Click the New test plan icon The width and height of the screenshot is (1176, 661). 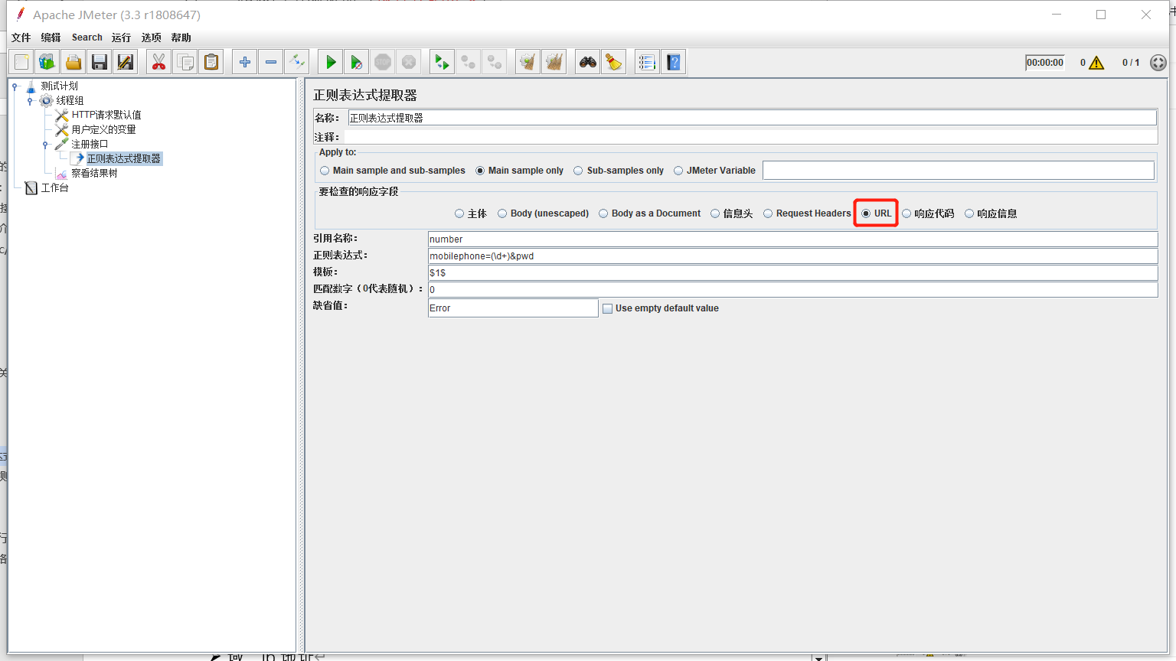coord(21,62)
